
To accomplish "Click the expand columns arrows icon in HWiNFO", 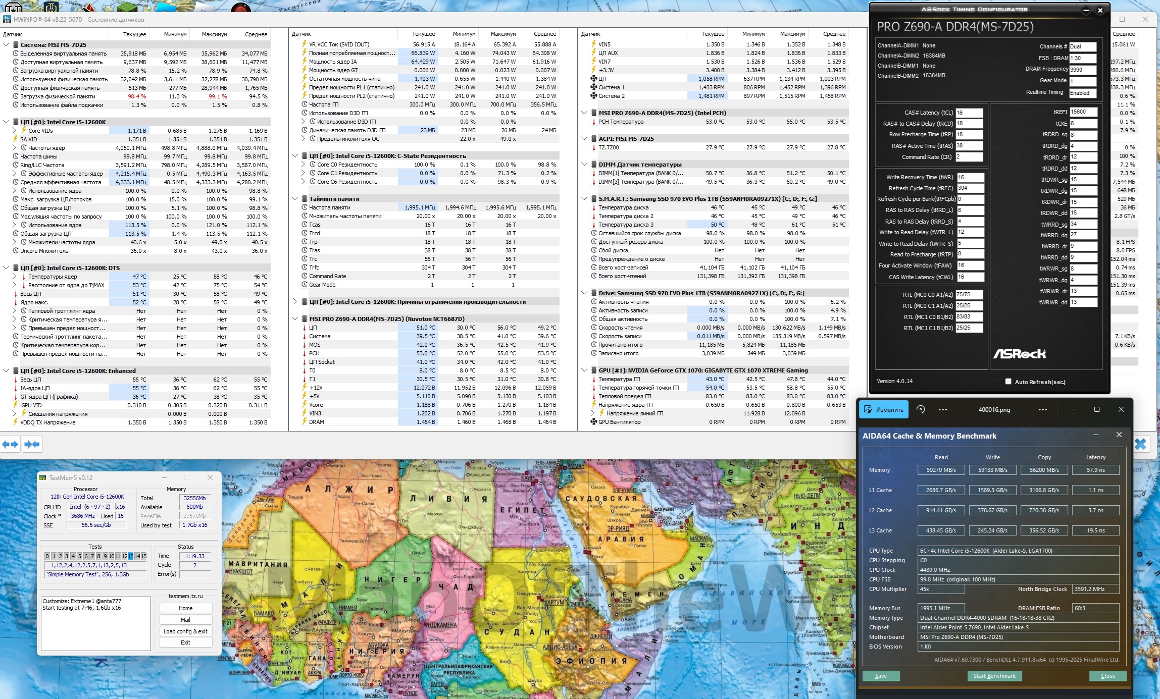I will tap(10, 444).
